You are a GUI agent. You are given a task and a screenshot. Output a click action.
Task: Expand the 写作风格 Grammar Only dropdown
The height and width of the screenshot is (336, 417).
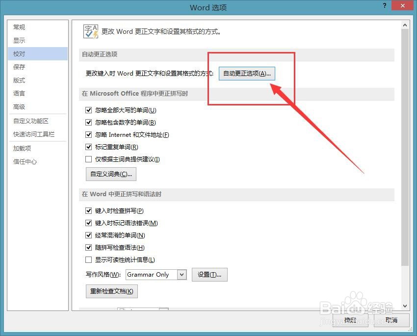182,275
